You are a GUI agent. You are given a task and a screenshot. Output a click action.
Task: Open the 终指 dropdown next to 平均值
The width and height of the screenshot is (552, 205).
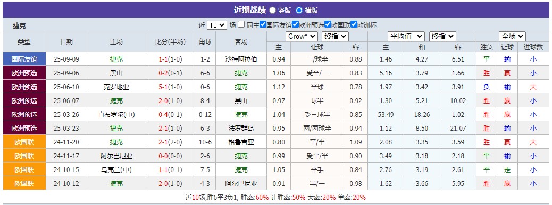pos(442,36)
